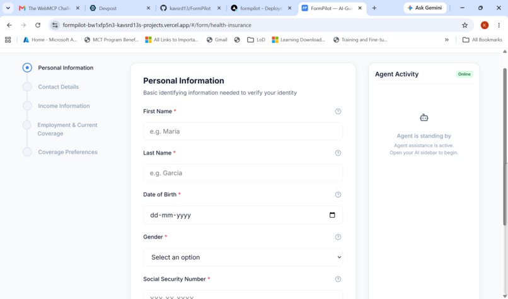This screenshot has width=508, height=299.
Task: Open Gender field help icon
Action: tap(338, 237)
